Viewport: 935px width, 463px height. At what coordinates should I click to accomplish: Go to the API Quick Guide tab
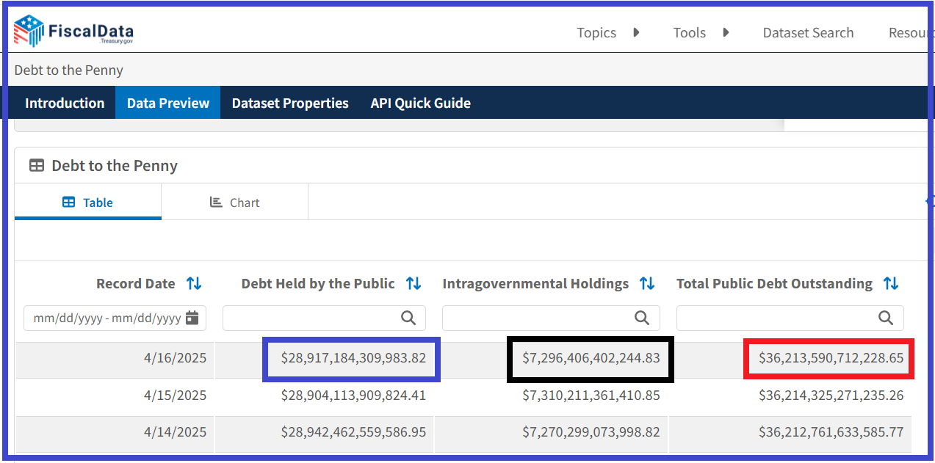click(420, 103)
